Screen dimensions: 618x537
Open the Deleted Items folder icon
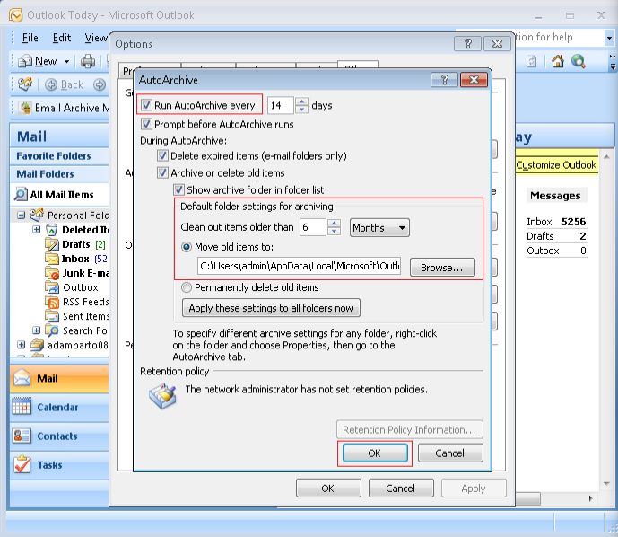[x=52, y=230]
